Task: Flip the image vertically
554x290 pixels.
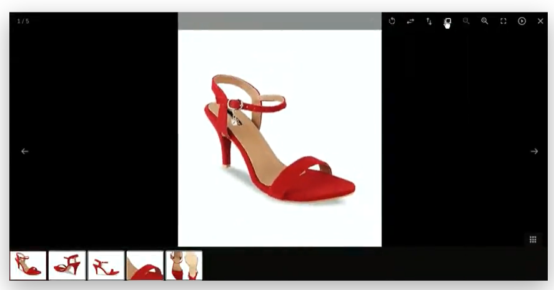Action: coord(429,21)
